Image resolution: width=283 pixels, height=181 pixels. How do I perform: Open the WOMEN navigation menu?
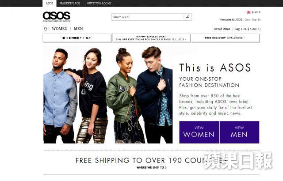tap(60, 29)
